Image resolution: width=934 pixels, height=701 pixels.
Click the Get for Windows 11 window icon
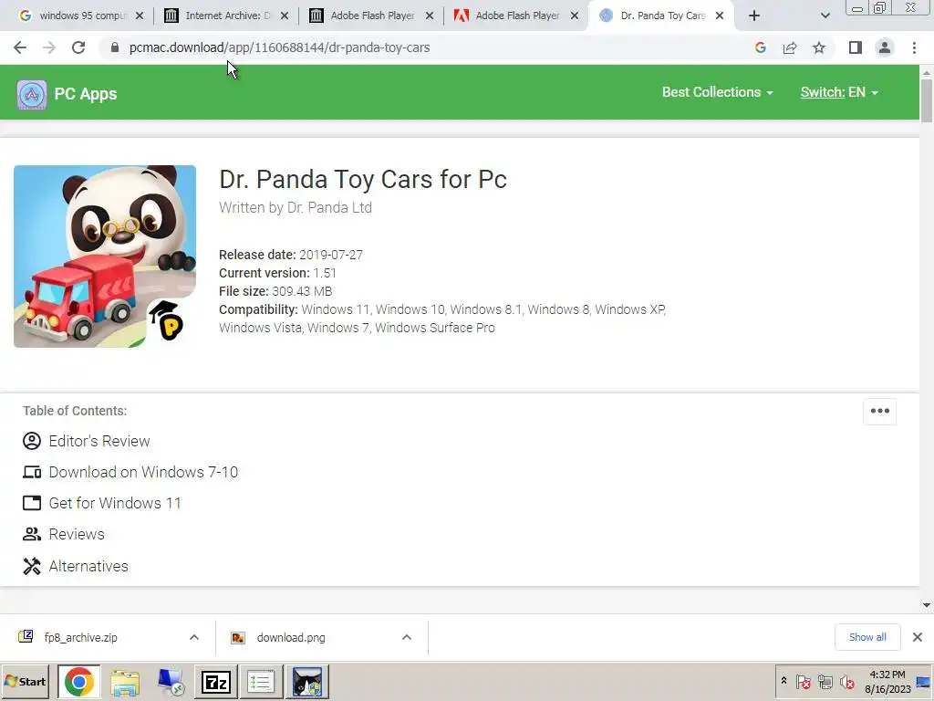pyautogui.click(x=32, y=503)
